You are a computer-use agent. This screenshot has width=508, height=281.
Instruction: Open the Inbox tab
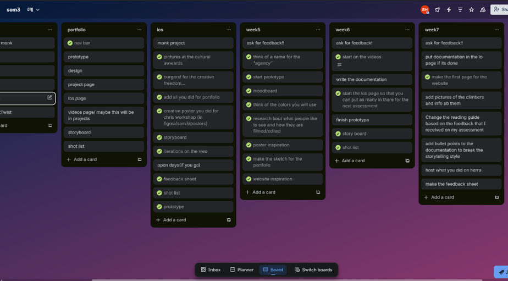[211, 270]
